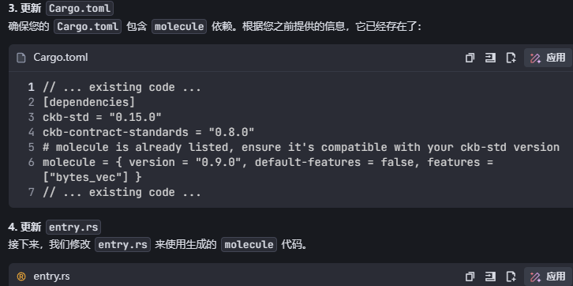Click the [dependencies] line in the snippet
573x286 pixels.
89,103
